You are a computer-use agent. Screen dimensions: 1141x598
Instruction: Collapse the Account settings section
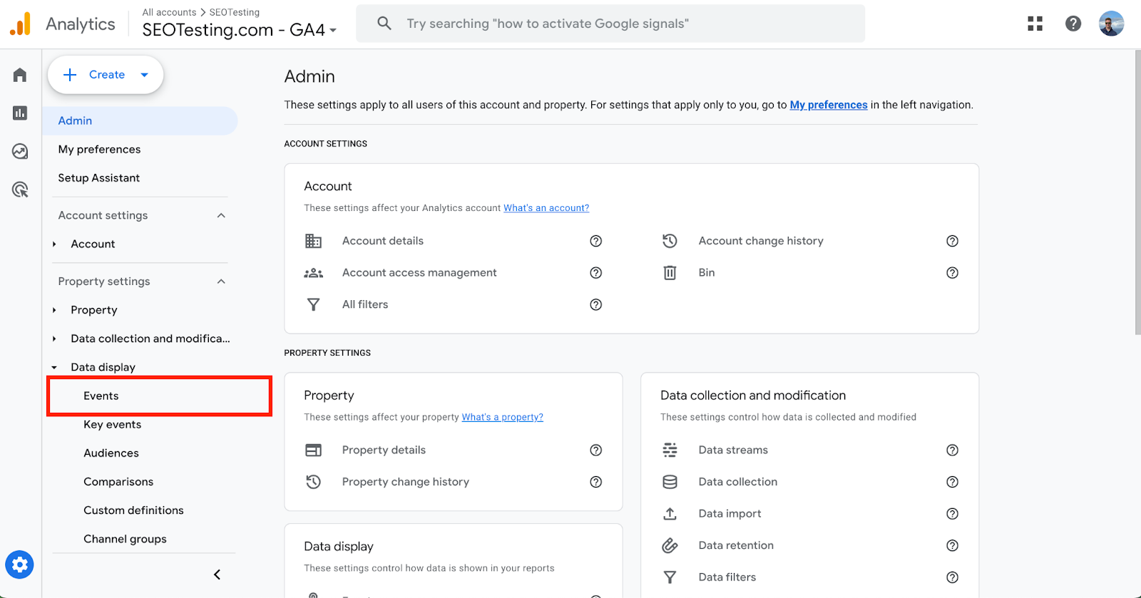pyautogui.click(x=221, y=215)
